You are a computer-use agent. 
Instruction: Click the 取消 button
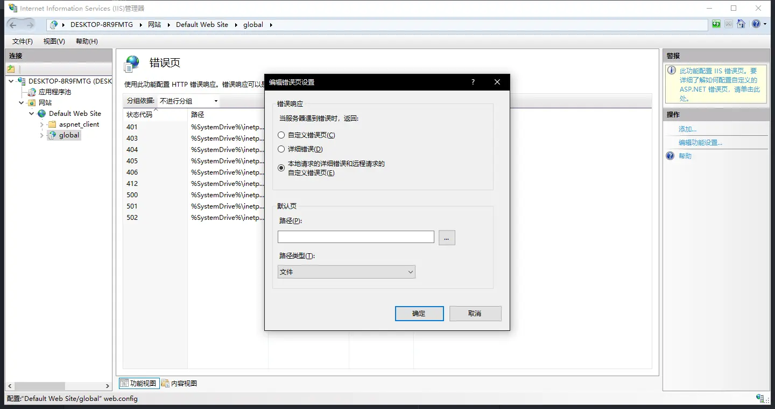[x=475, y=314]
